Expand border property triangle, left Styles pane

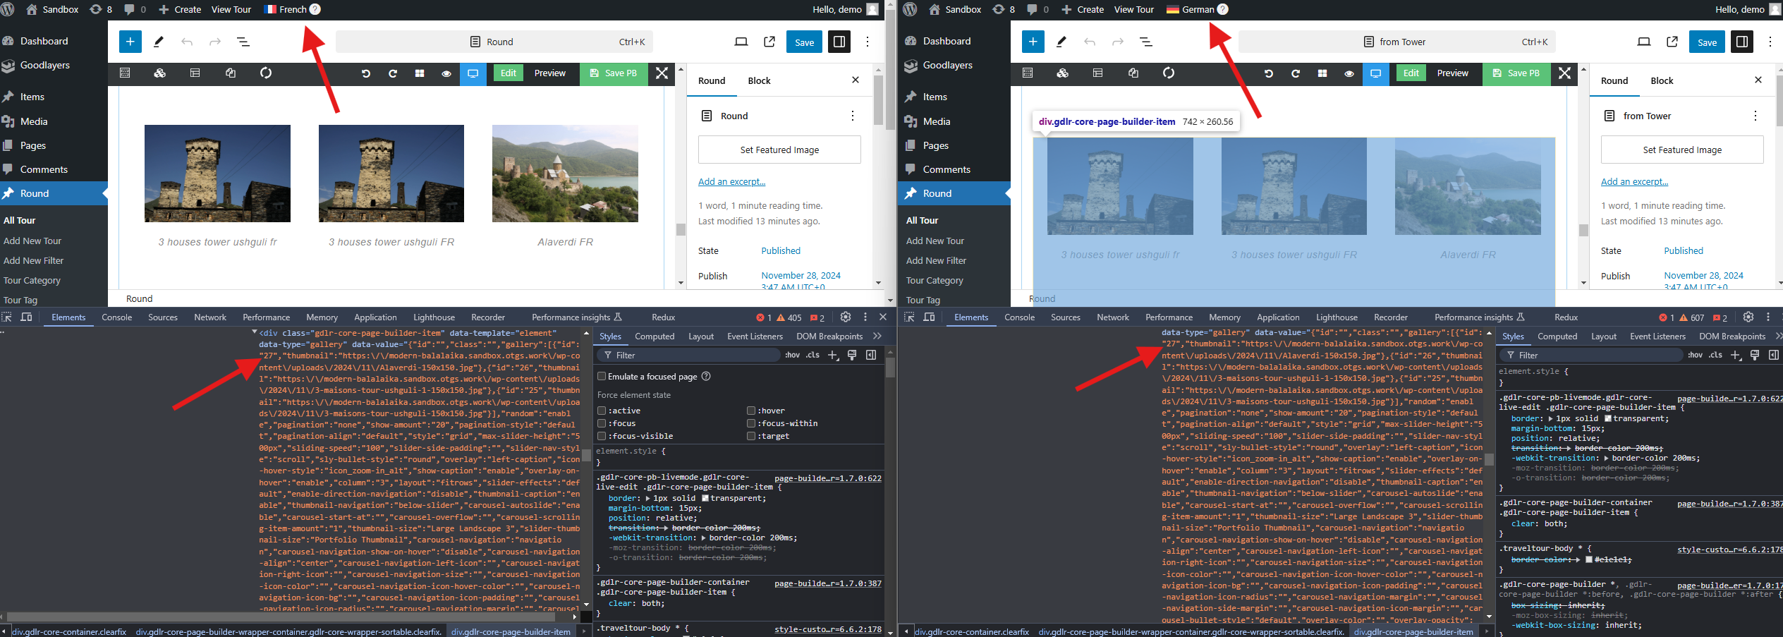coord(648,498)
